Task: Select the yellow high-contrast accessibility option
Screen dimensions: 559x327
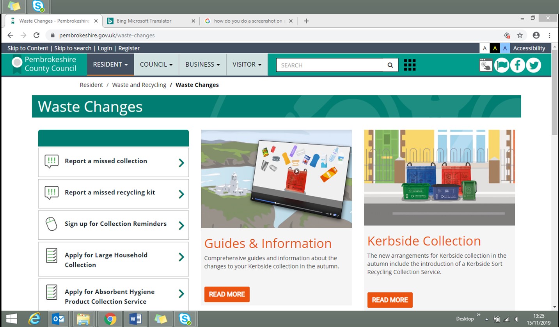Action: 495,48
